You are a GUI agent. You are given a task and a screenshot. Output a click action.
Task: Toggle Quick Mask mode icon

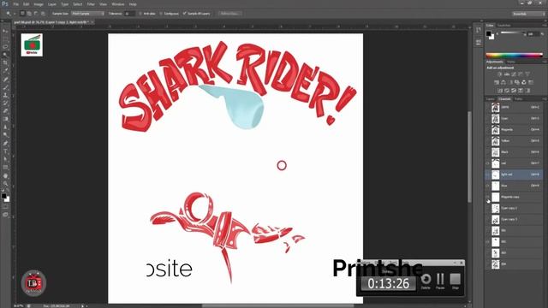pos(5,207)
